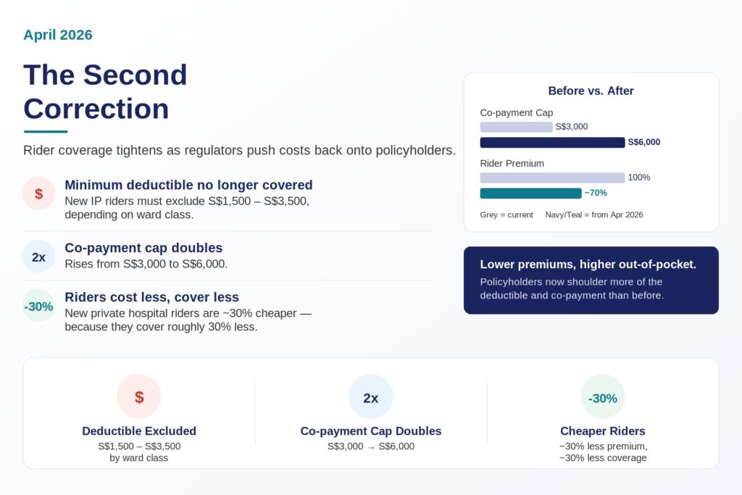Click the dollar icon above Deductible Excluded
The height and width of the screenshot is (495, 742).
coord(139,396)
